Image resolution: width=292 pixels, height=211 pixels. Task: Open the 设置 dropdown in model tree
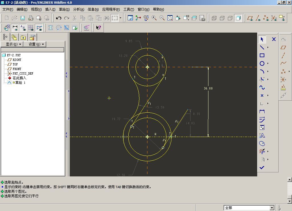point(35,44)
